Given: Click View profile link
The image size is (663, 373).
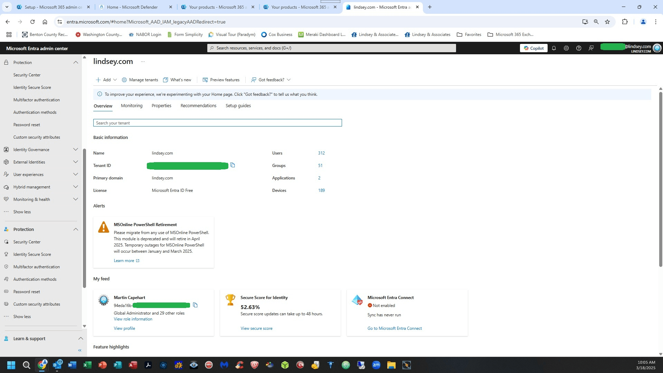Looking at the screenshot, I should (124, 328).
